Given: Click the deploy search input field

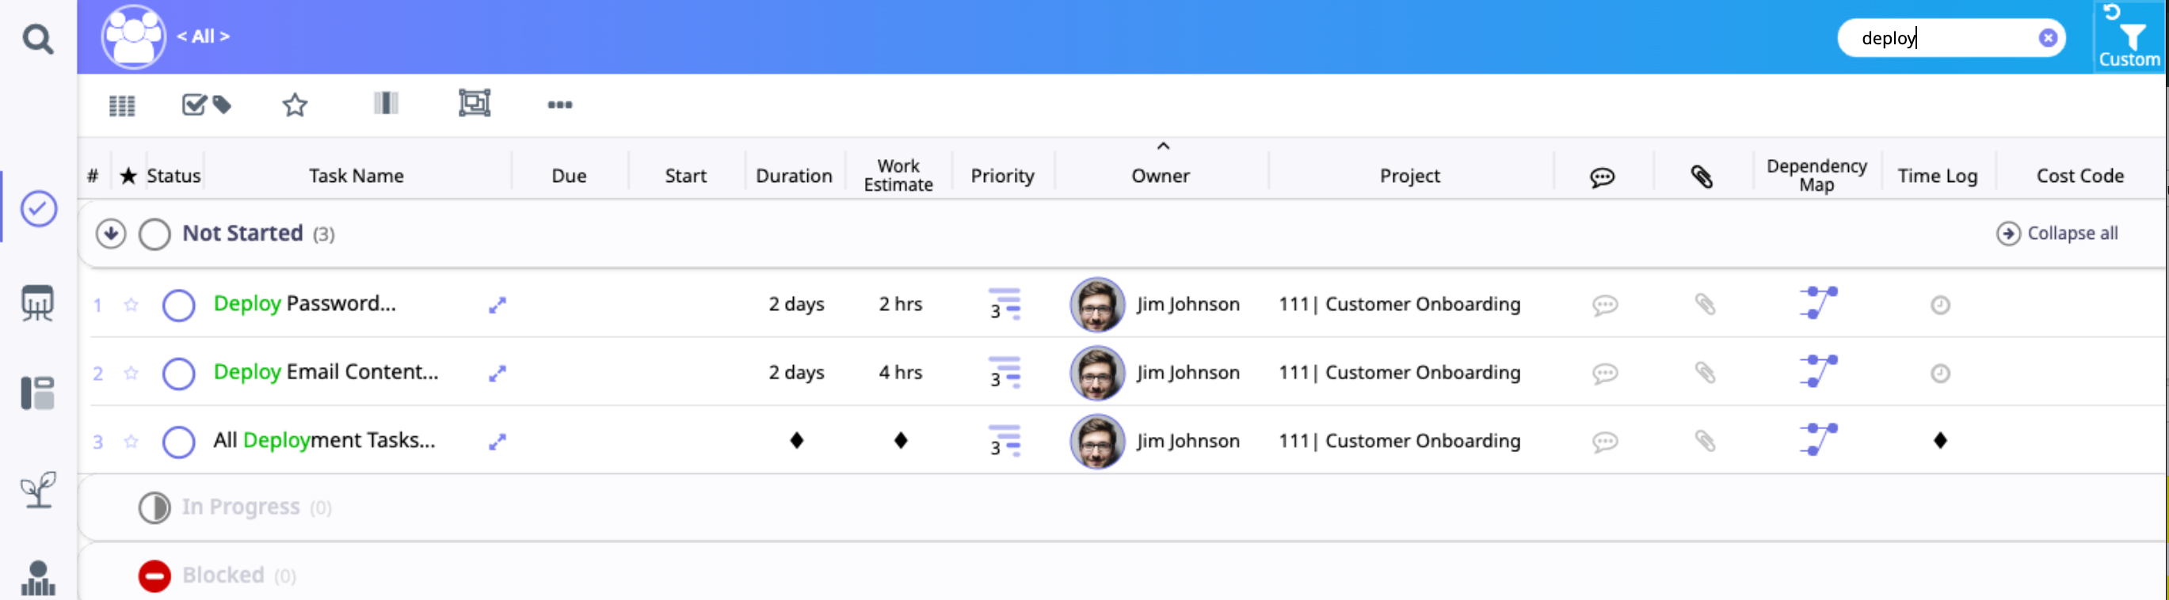Looking at the screenshot, I should (x=1937, y=38).
